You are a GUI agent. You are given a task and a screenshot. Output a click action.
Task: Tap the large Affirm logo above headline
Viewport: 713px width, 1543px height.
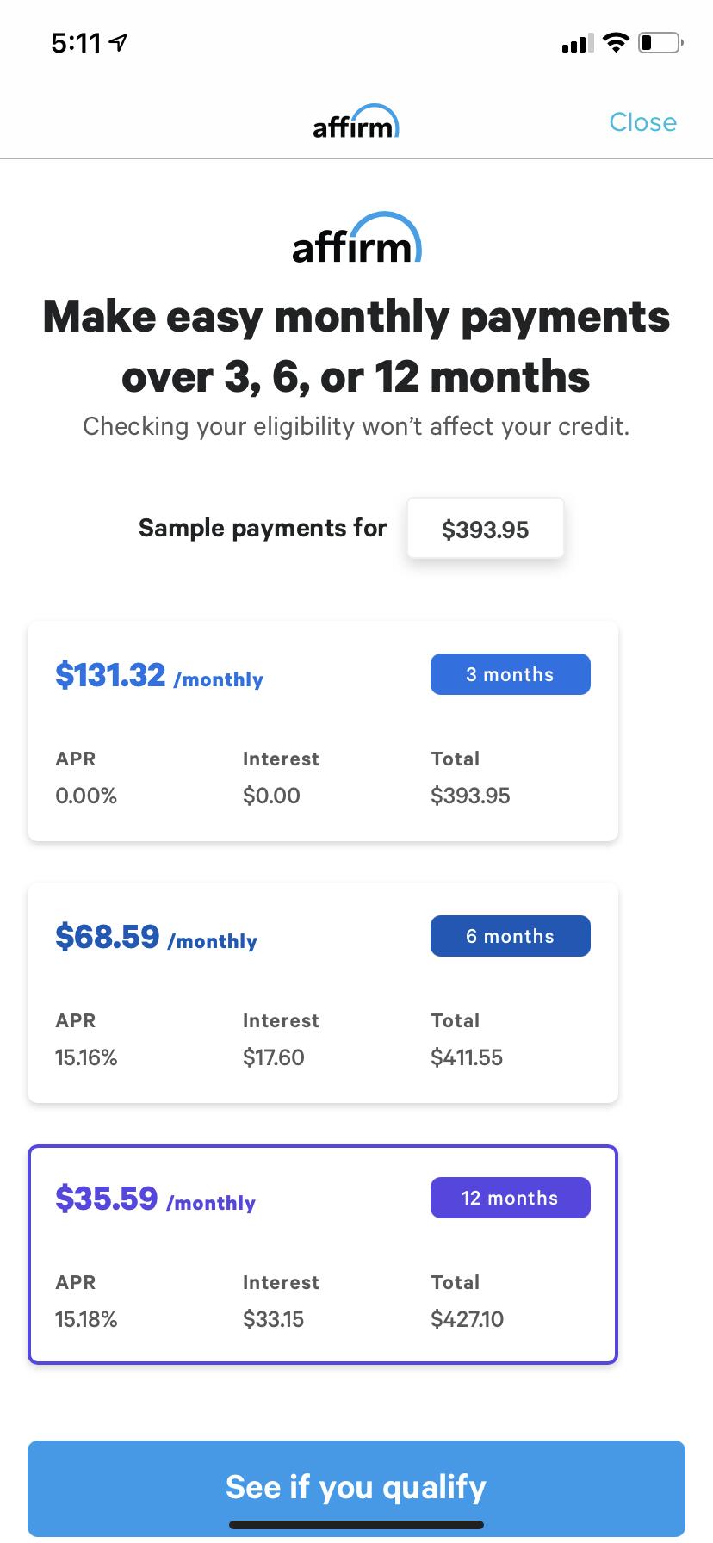pyautogui.click(x=356, y=239)
